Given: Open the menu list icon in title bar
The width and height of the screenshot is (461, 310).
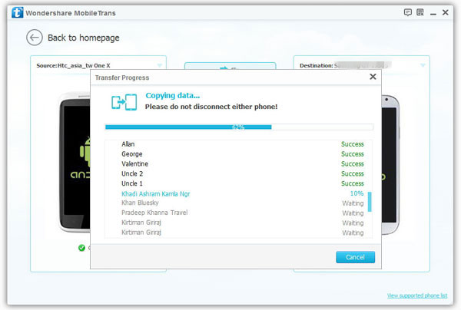Looking at the screenshot, I should tap(420, 12).
